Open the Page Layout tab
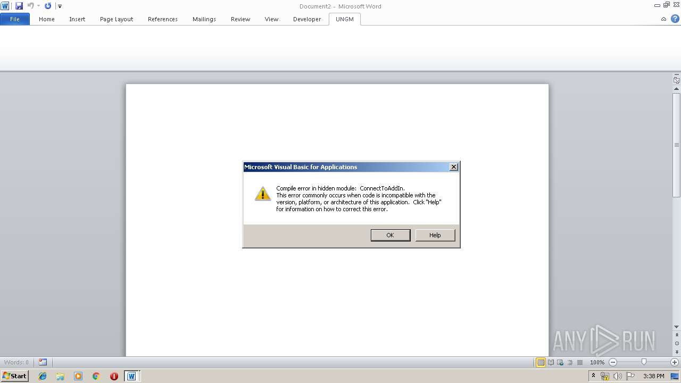 coord(117,19)
